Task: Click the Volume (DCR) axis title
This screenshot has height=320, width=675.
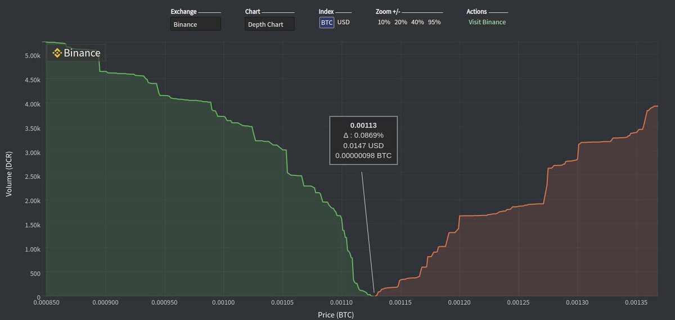Action: point(9,174)
